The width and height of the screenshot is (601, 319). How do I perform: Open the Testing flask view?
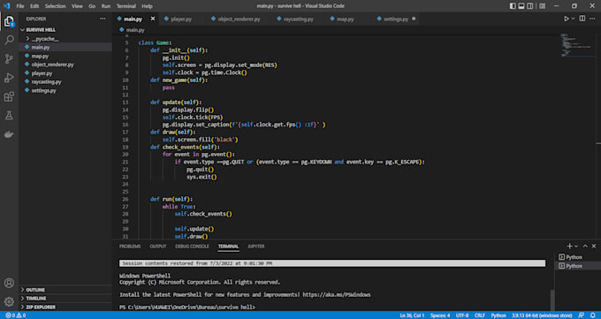tap(9, 116)
